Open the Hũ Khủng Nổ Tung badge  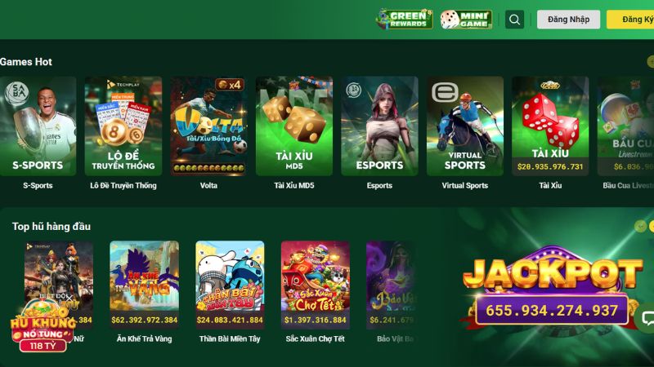click(x=42, y=327)
